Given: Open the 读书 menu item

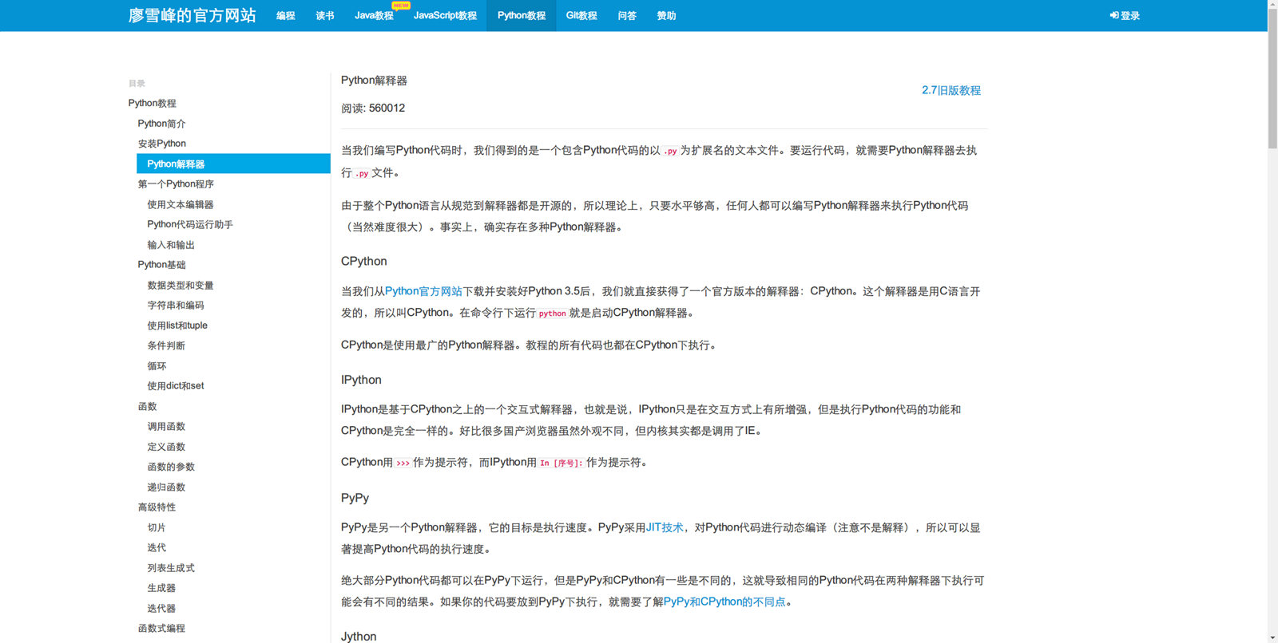Looking at the screenshot, I should [x=325, y=16].
